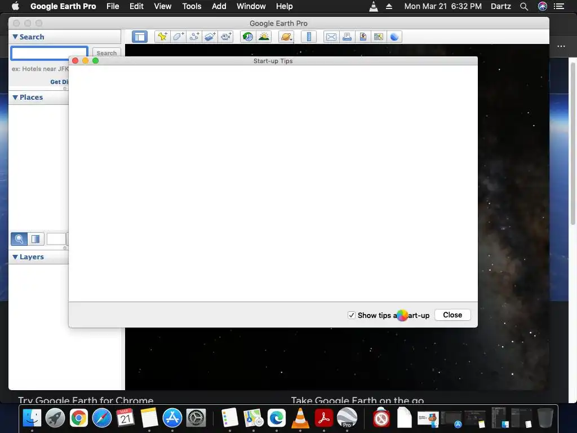Open Finder from the Dock

tap(32, 418)
